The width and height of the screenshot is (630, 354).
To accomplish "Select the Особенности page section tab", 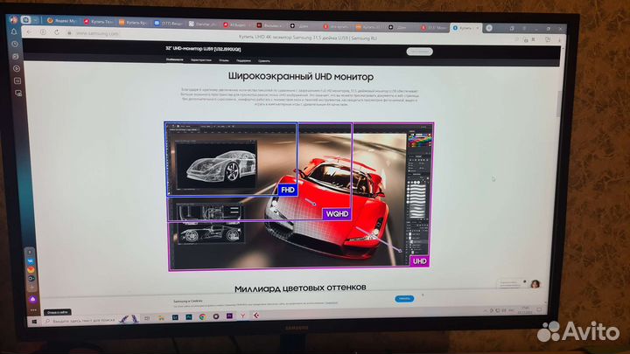I will point(174,59).
